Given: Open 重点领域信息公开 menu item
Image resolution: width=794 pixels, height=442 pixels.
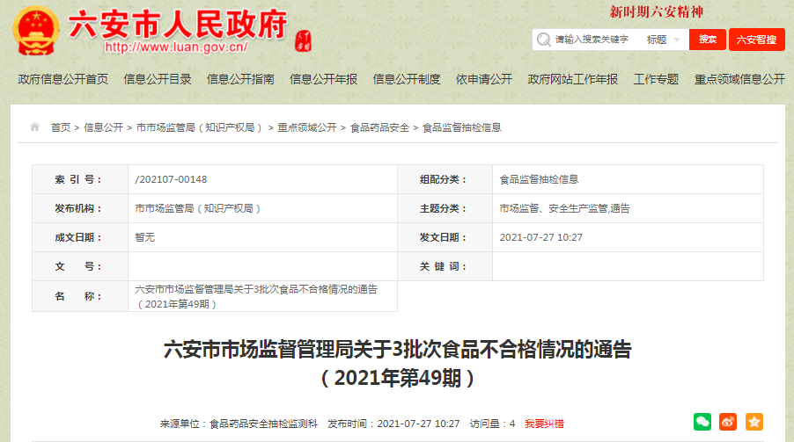Looking at the screenshot, I should click(x=739, y=79).
